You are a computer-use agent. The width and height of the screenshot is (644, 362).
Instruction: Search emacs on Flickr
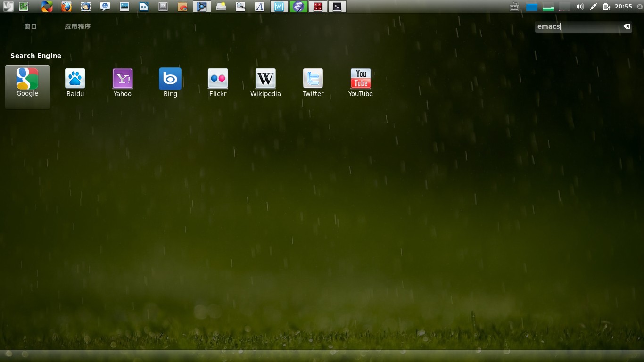218,83
